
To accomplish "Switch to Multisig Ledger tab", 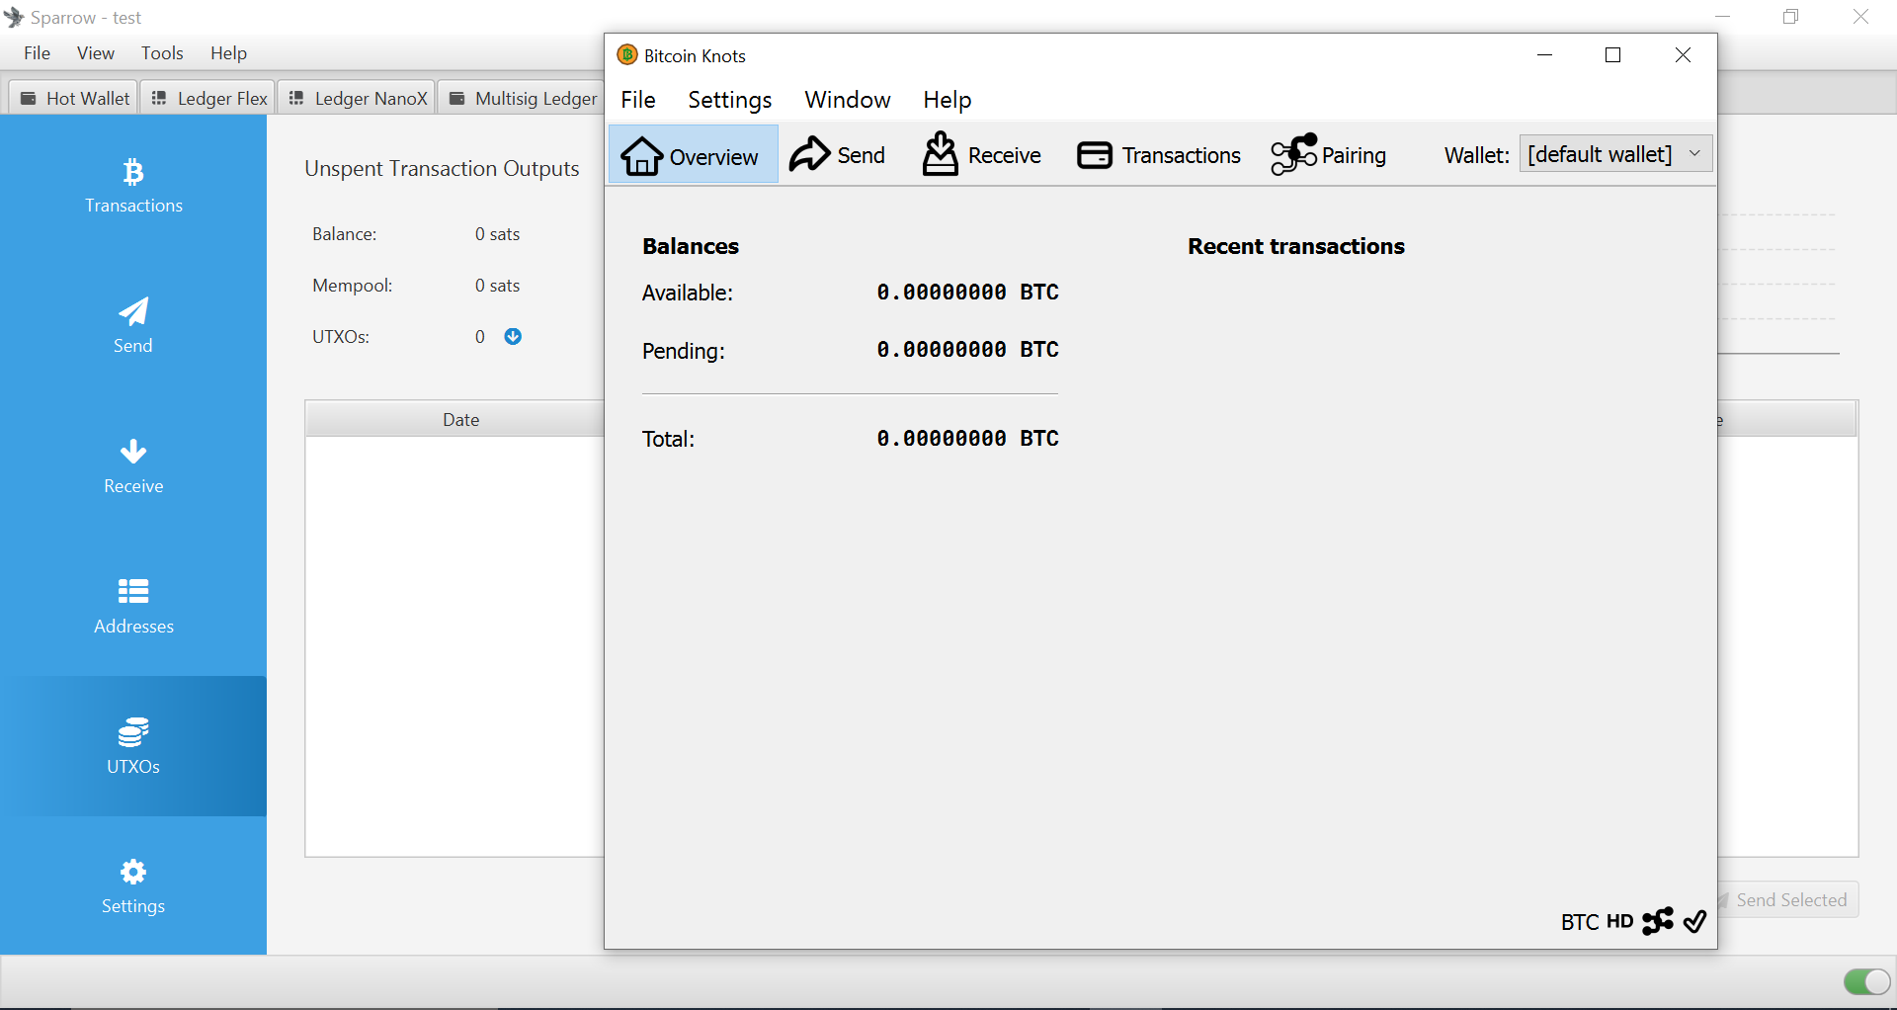I will (523, 98).
